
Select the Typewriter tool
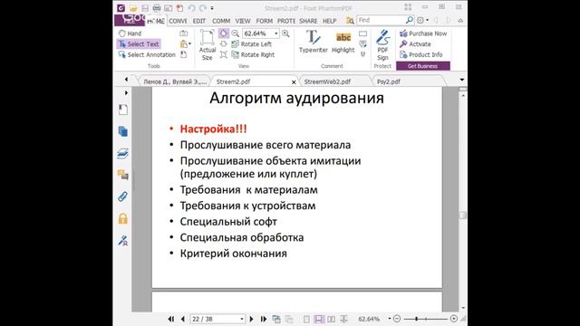[x=313, y=42]
